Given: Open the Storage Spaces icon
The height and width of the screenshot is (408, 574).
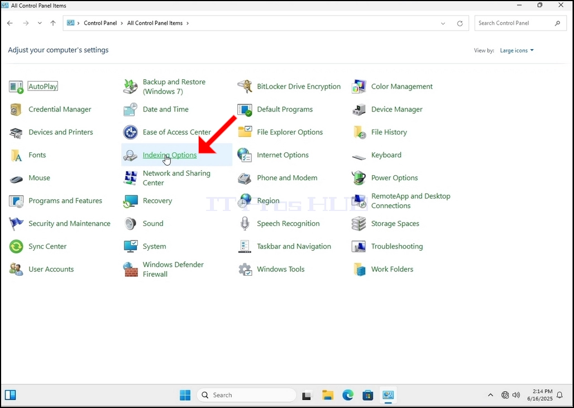Looking at the screenshot, I should click(x=358, y=224).
